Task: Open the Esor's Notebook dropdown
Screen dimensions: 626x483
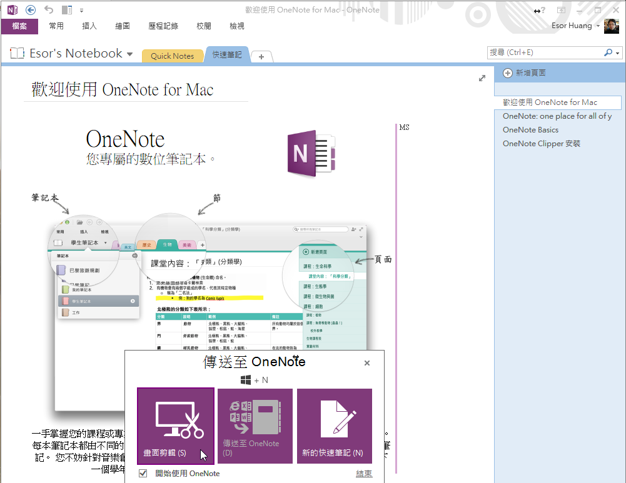Action: pos(129,53)
